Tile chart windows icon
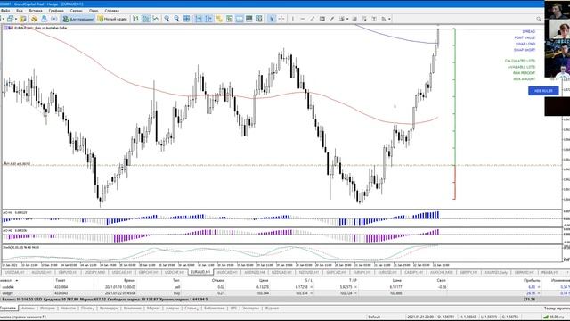 [x=186, y=19]
